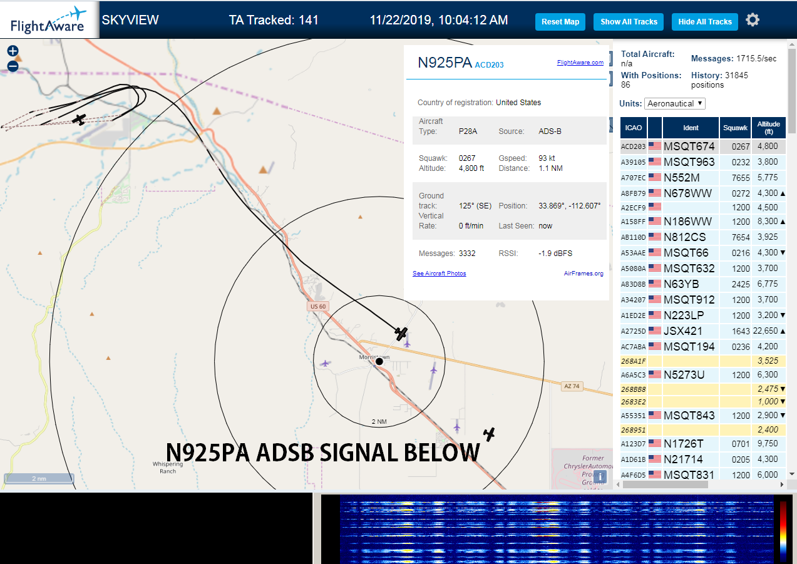Select the N63YB aircraft row
Viewport: 797px width, 564px height.
coord(703,284)
